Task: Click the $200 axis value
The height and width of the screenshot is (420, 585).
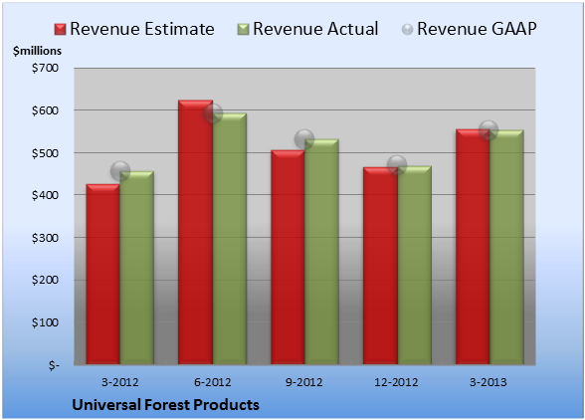Action: coord(45,280)
